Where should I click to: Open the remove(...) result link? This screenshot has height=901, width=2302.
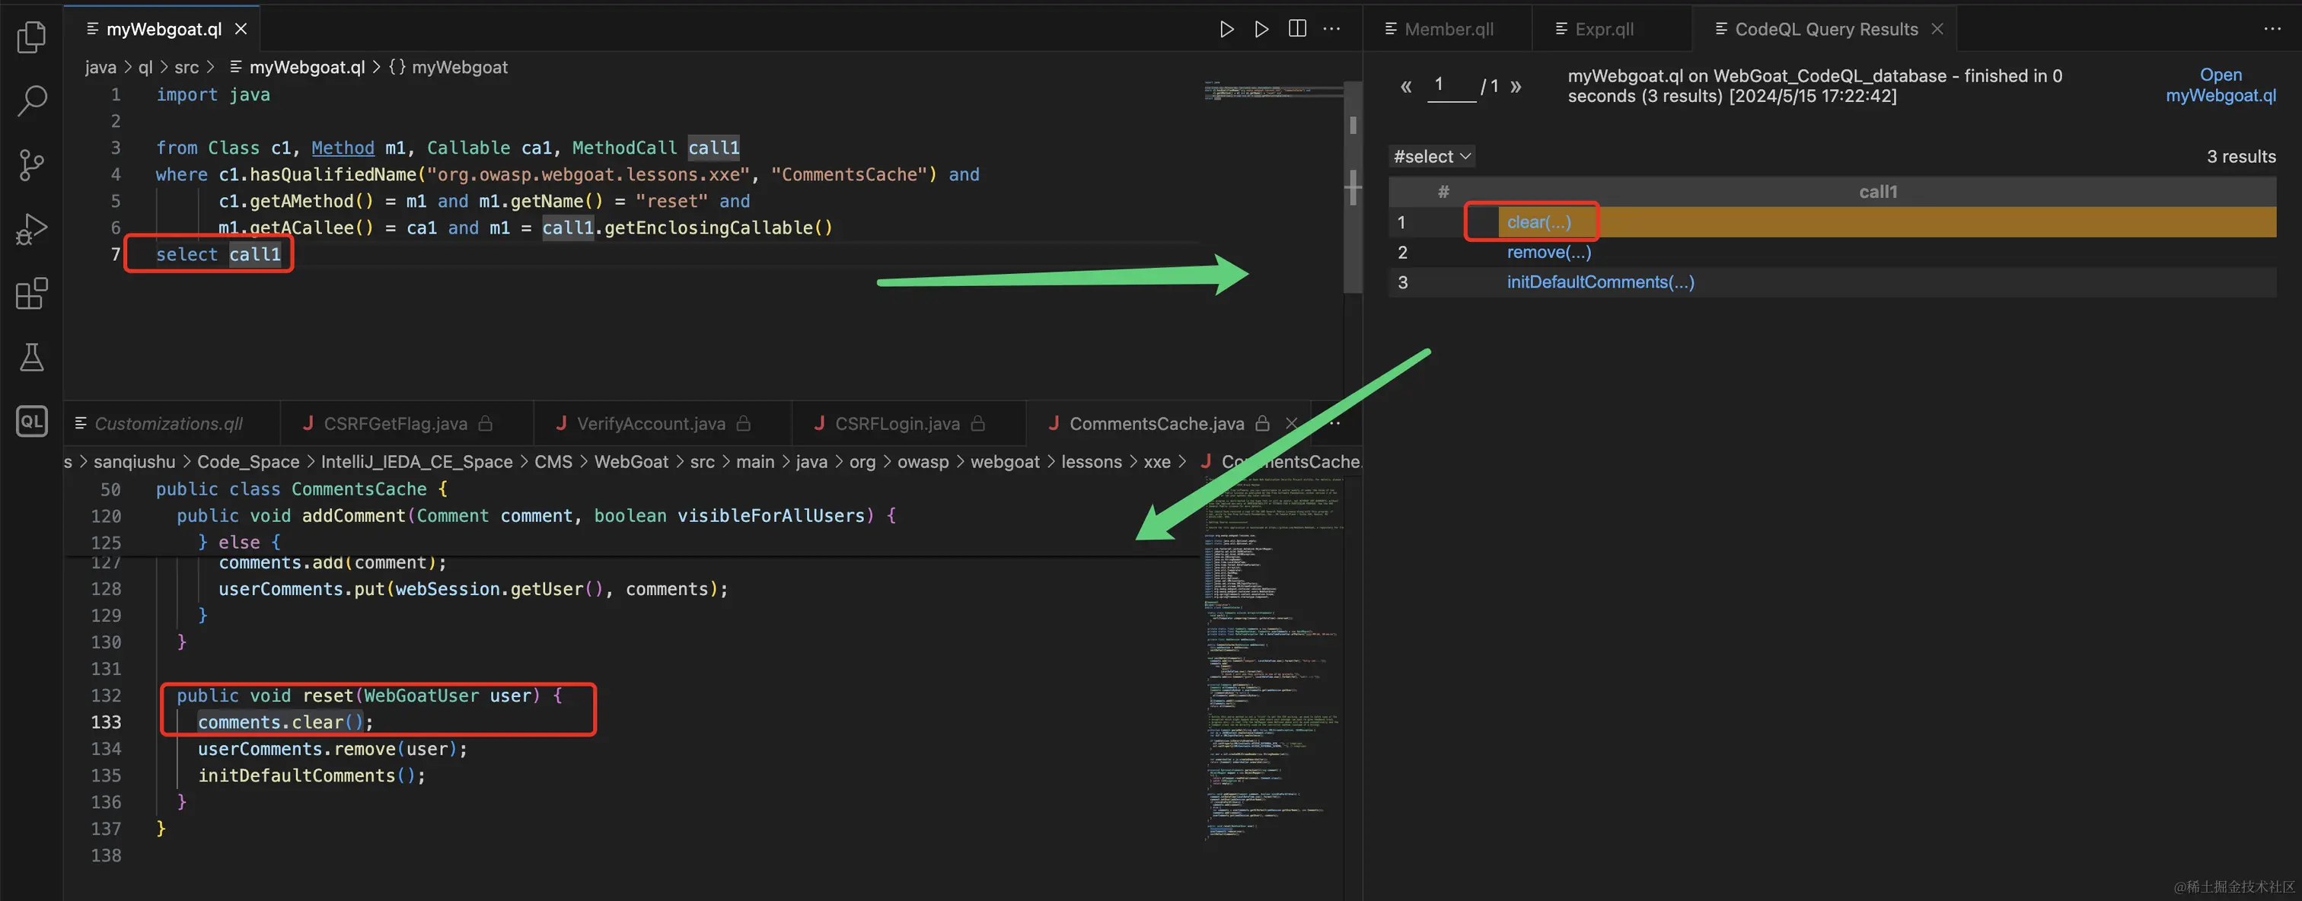1548,252
